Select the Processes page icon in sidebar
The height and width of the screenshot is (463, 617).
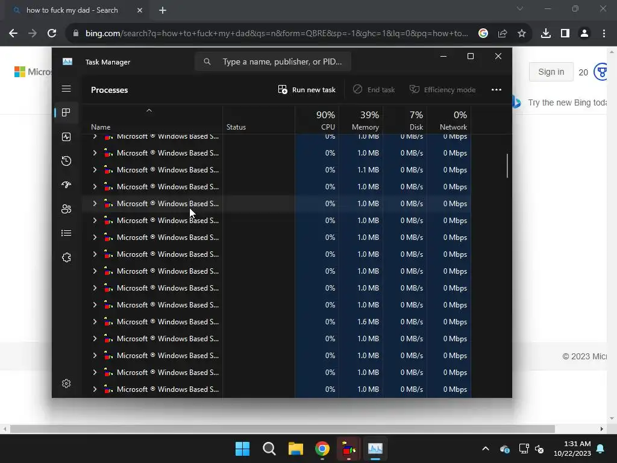[x=66, y=113]
